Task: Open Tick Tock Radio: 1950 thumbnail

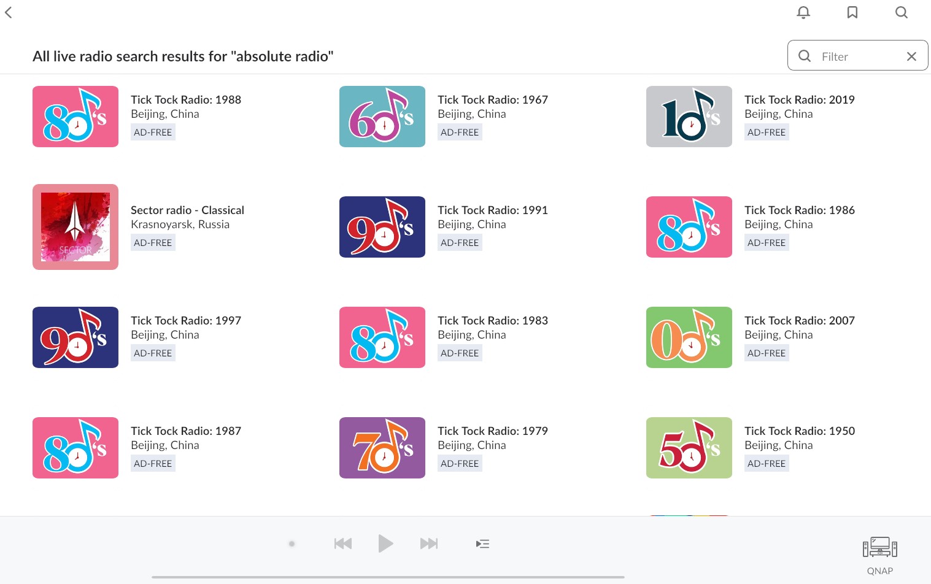Action: [689, 448]
